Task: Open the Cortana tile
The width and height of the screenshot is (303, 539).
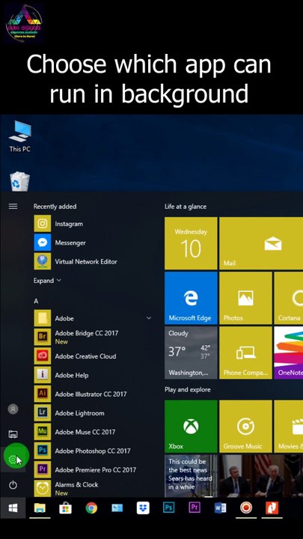Action: point(289,298)
